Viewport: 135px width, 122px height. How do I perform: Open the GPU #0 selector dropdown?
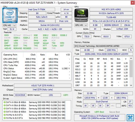coord(81,25)
